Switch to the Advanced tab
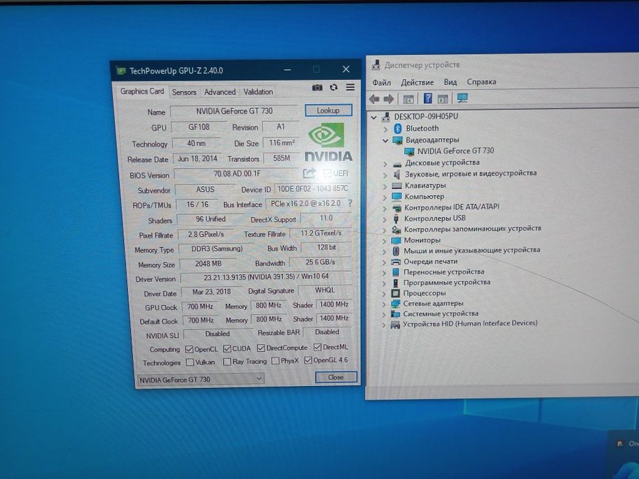 pos(220,92)
